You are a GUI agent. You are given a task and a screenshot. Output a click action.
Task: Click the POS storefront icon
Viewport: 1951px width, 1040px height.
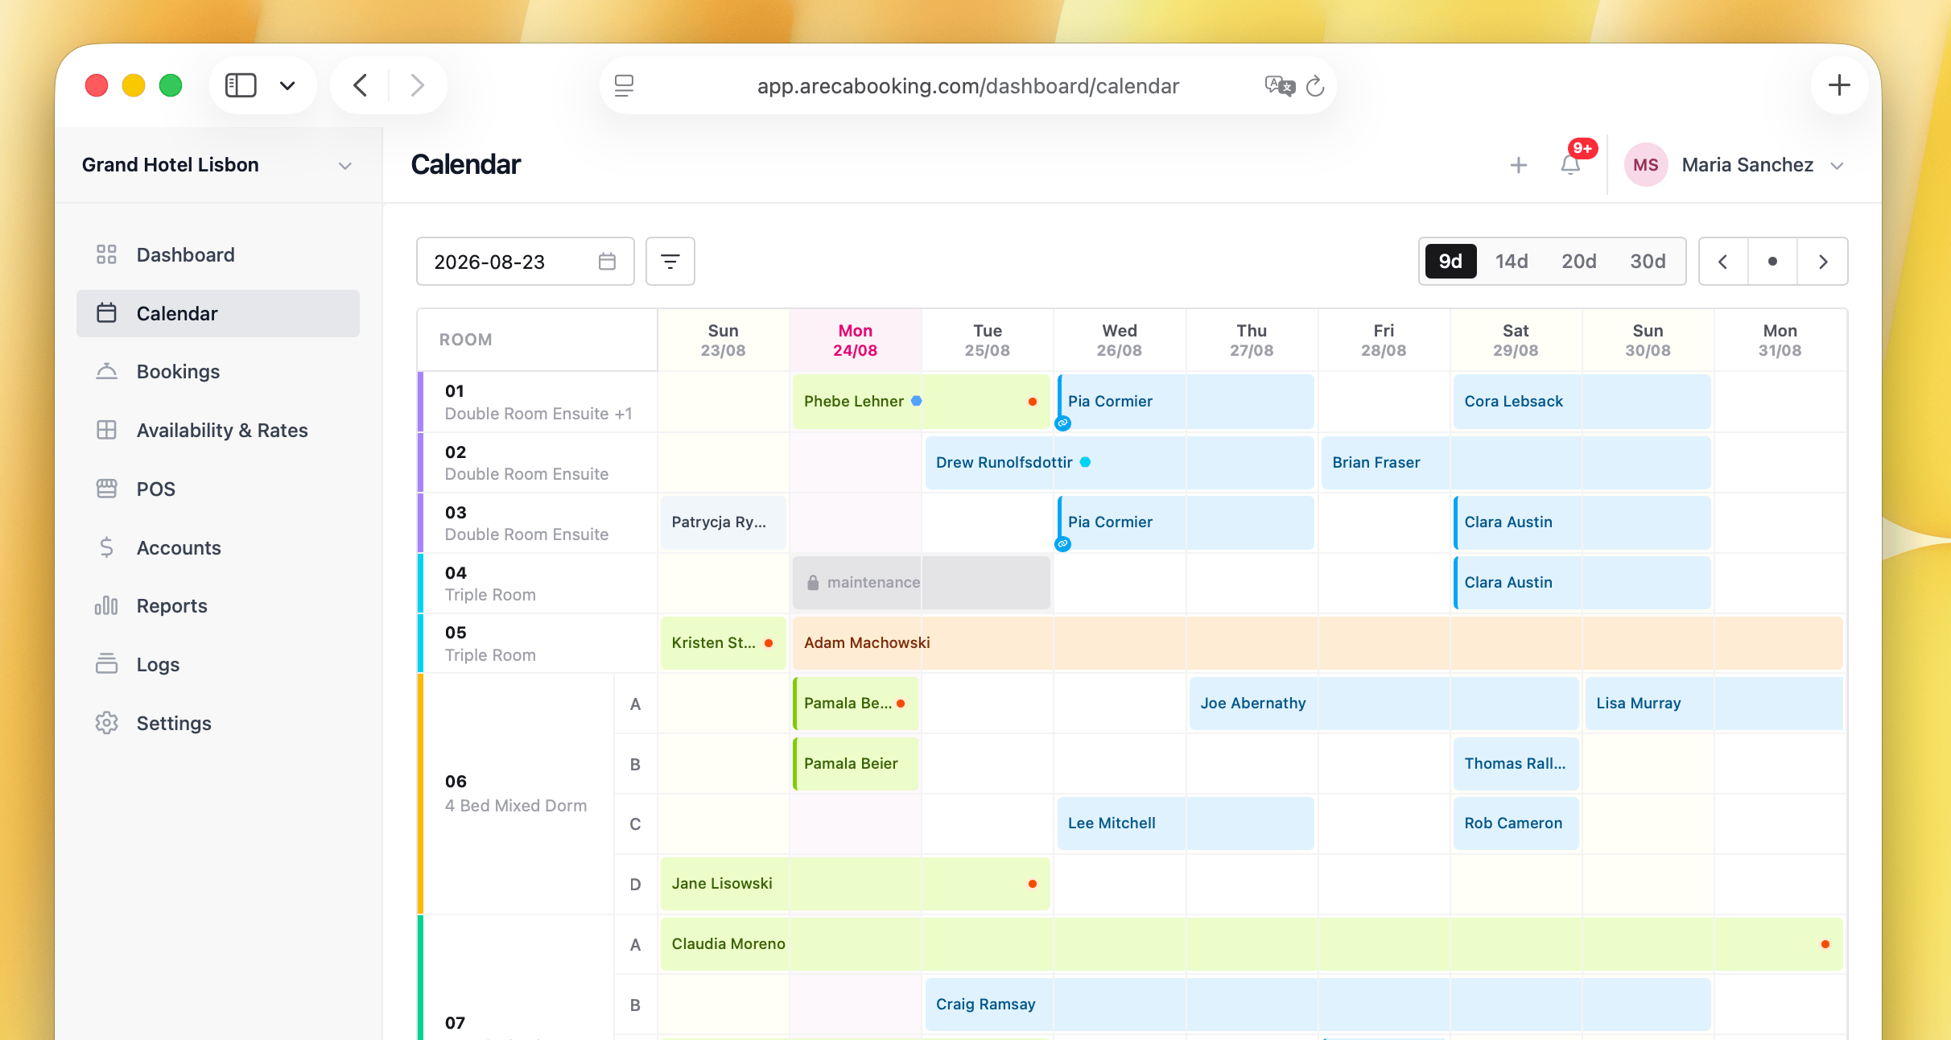pos(106,489)
